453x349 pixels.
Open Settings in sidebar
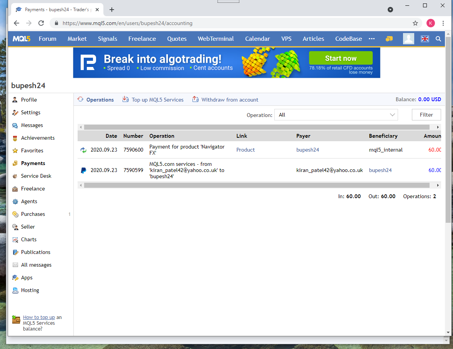[x=31, y=113]
